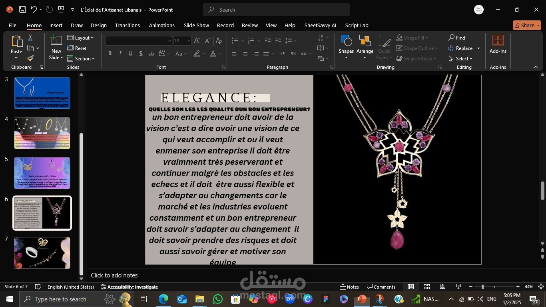Open the Layout dropdown
The height and width of the screenshot is (307, 546).
pos(80,38)
